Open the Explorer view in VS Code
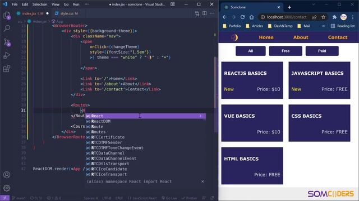Screen dimensions: 359x201 click(x=7, y=16)
